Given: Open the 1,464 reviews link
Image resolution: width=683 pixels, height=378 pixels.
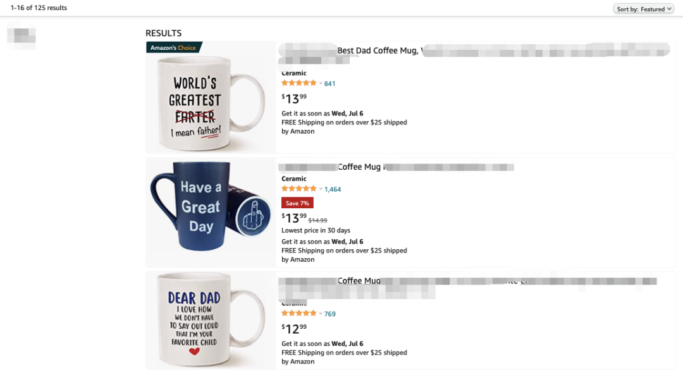Looking at the screenshot, I should coord(333,189).
